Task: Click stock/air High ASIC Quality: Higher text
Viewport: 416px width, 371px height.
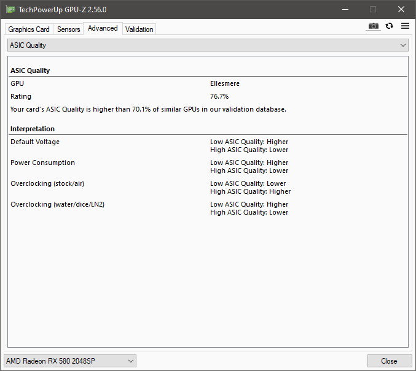Action: (251, 191)
